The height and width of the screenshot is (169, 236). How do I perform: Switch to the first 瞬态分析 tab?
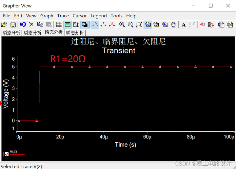[x=11, y=33]
